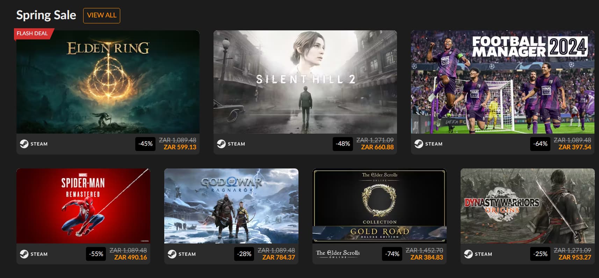Click the -45% discount badge
The image size is (599, 278).
(145, 144)
